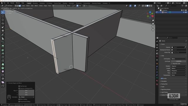Select the Add Cube tool

[x=3, y=42]
